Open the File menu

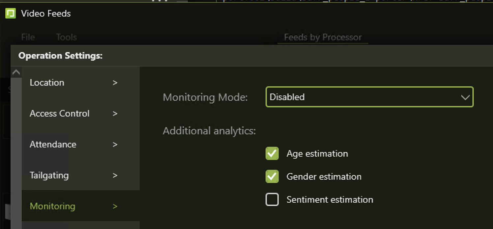(x=28, y=37)
